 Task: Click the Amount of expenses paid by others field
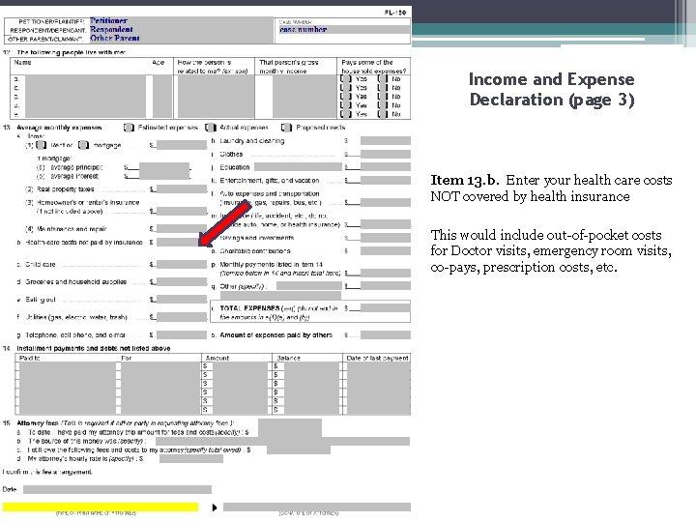point(386,334)
